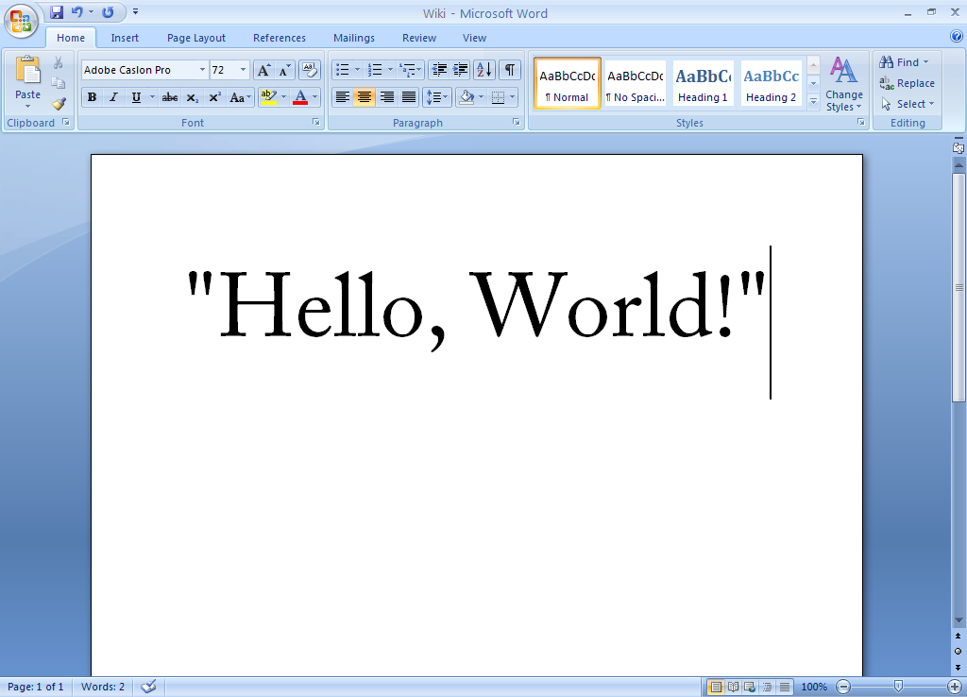967x697 pixels.
Task: Click the Grow Font icon
Action: coord(264,70)
